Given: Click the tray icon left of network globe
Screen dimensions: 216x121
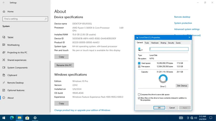Looking at the screenshot, I should pos(188,118).
